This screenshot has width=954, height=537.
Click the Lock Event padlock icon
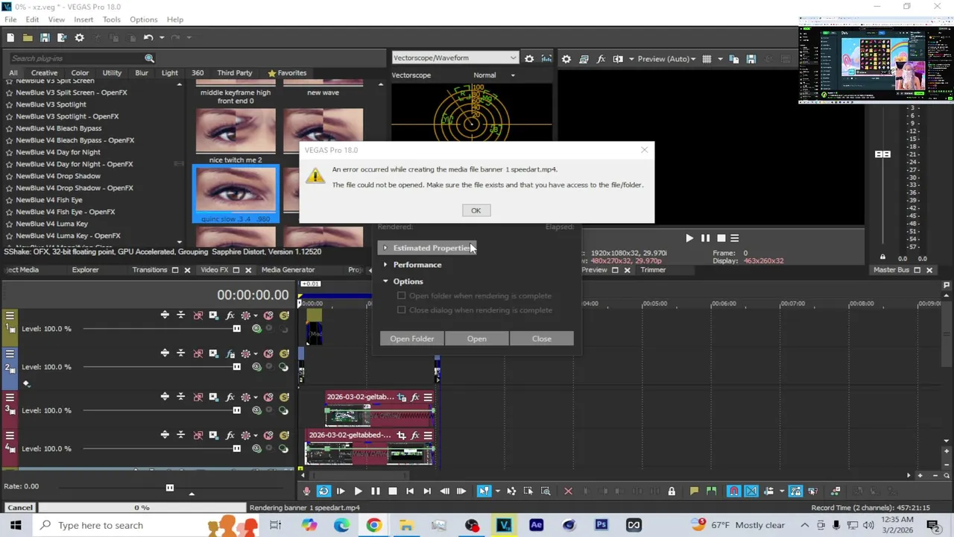click(672, 491)
